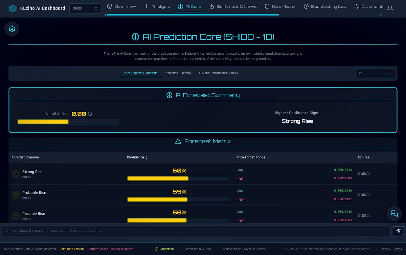406x255 pixels.
Task: Open the AI Model Performance Metrics tab
Action: pyautogui.click(x=218, y=73)
